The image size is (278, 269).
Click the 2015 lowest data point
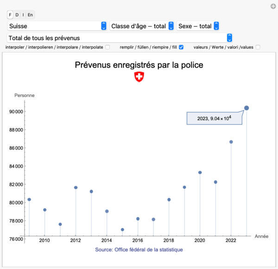point(122,230)
